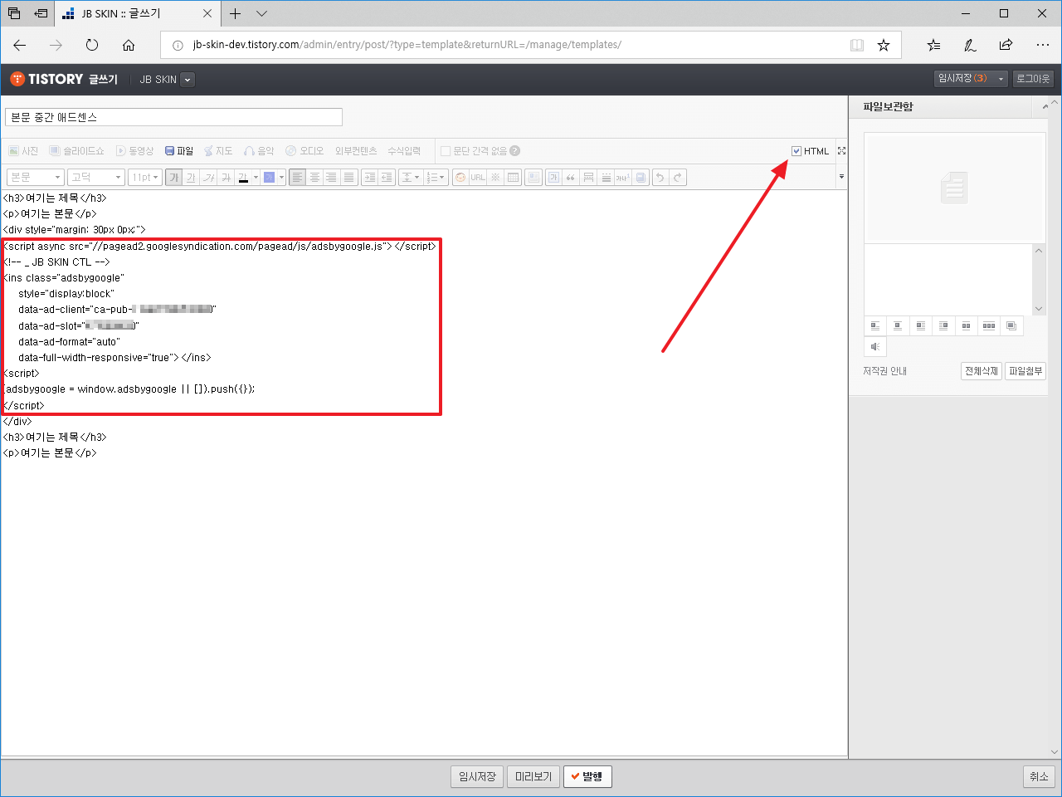1062x797 pixels.
Task: Align text left
Action: (297, 177)
